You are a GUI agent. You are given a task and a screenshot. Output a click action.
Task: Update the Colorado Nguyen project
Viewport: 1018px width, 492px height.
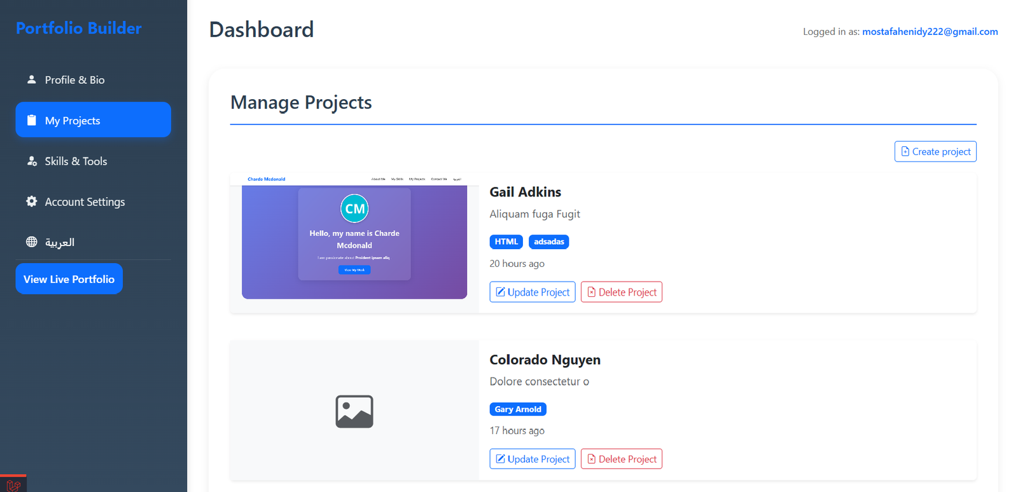[x=532, y=459]
